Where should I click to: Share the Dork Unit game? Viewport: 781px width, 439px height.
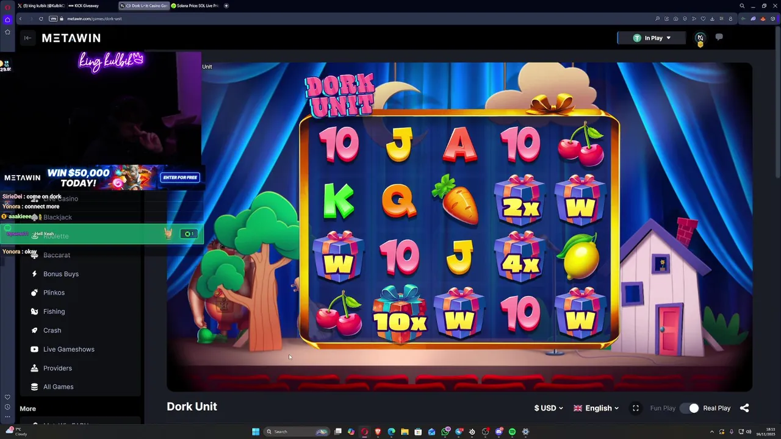(744, 408)
